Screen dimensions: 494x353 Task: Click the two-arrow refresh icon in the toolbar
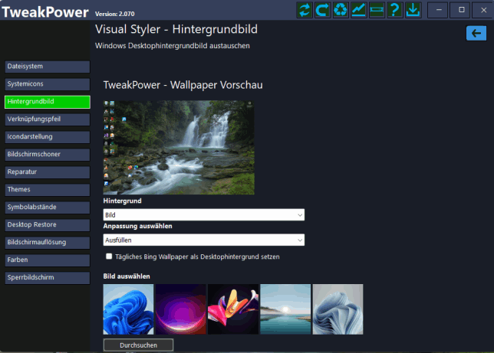click(305, 10)
